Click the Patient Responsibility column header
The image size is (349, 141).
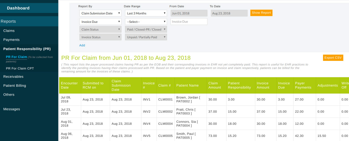pos(239,85)
